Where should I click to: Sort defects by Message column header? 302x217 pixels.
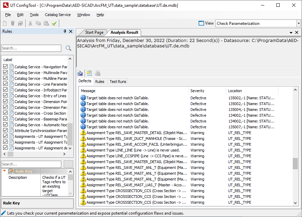[x=134, y=91]
